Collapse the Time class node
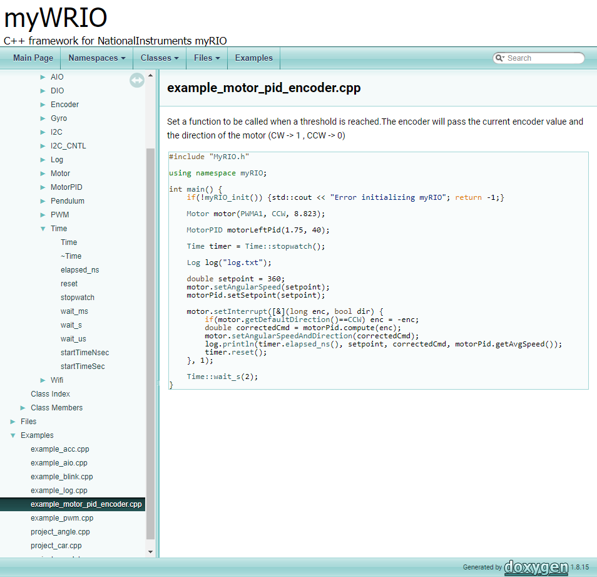597x577 pixels. [43, 229]
